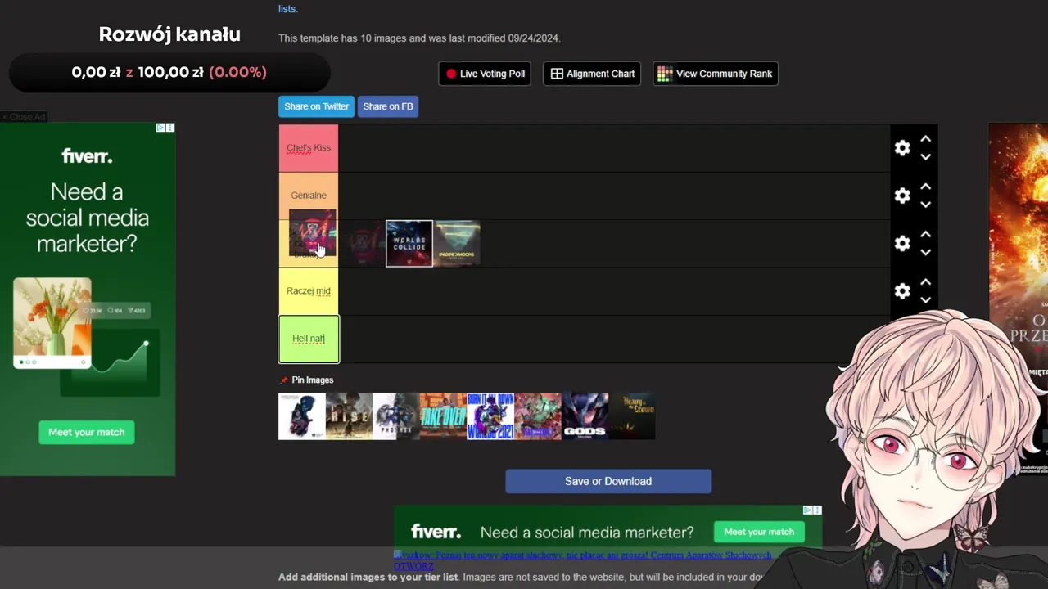Click the 0,00 zł z 100,00 zł goal bar
The image size is (1048, 589).
click(x=169, y=73)
